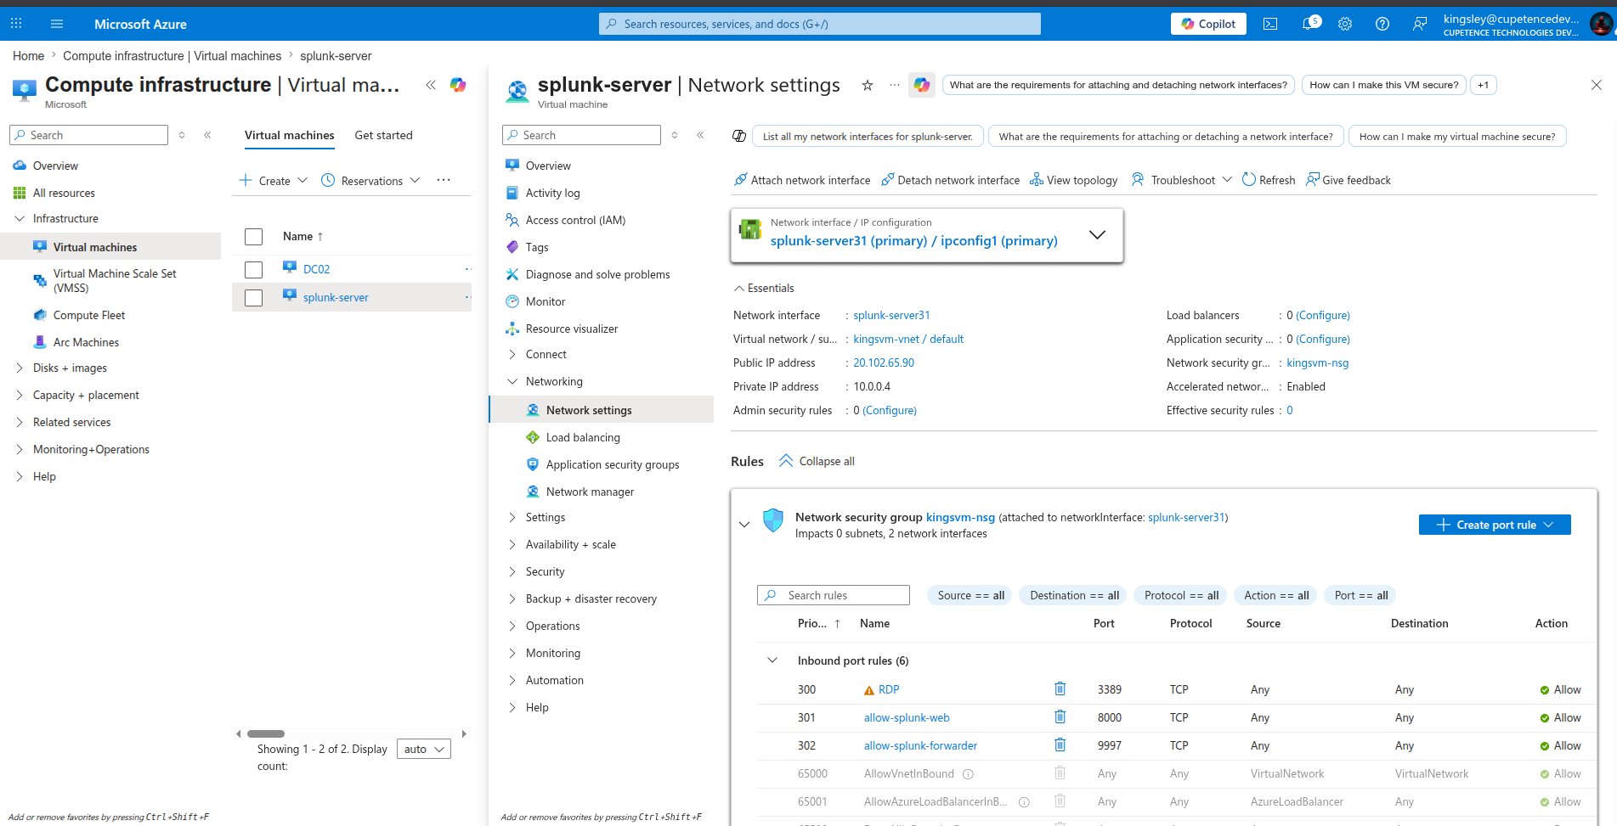Close the splunk-server blade
1617x826 pixels.
(x=1597, y=85)
